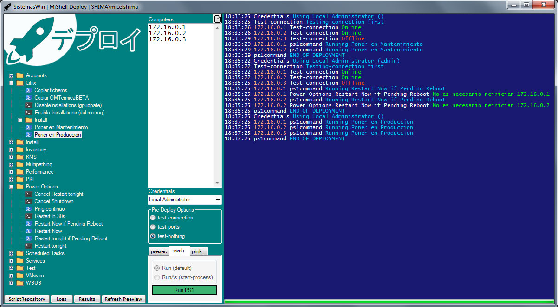The width and height of the screenshot is (558, 307).
Task: Click the Run PS1 button
Action: [184, 290]
